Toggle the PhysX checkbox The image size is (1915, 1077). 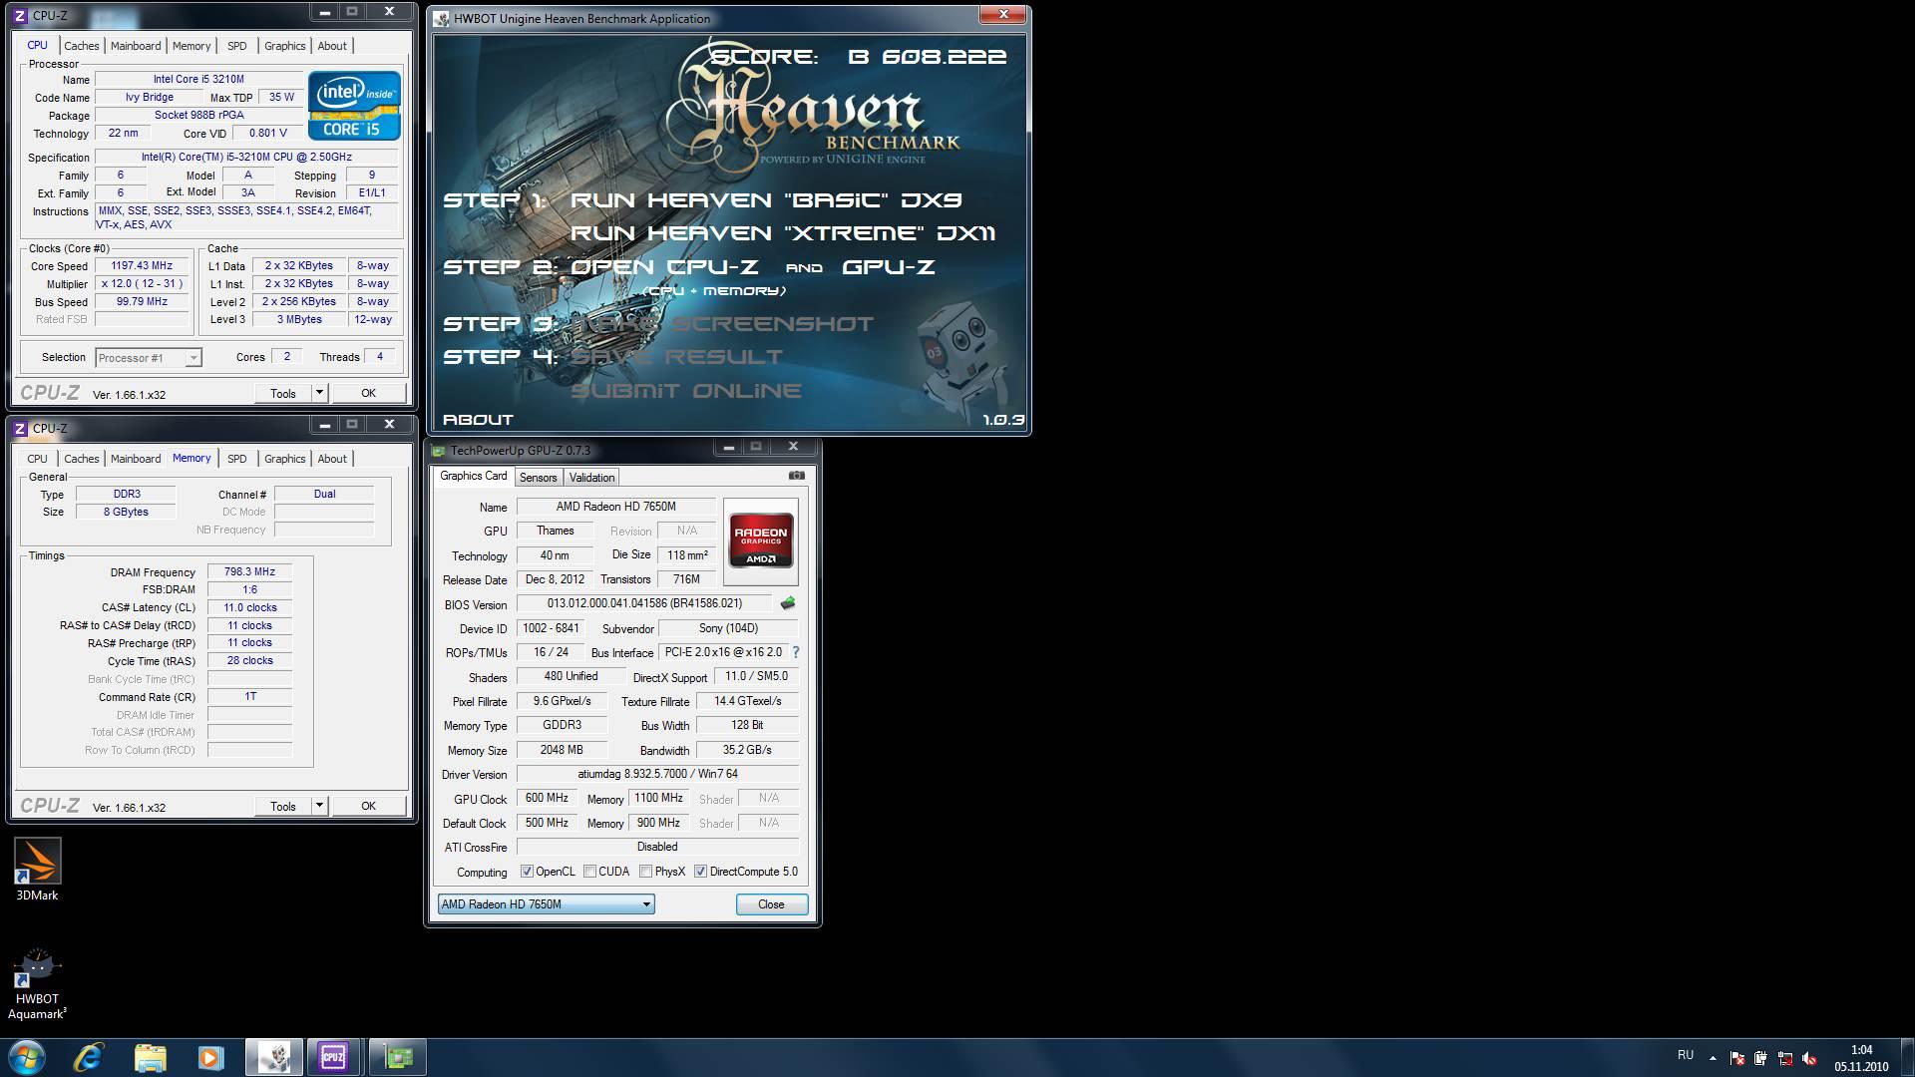[646, 872]
